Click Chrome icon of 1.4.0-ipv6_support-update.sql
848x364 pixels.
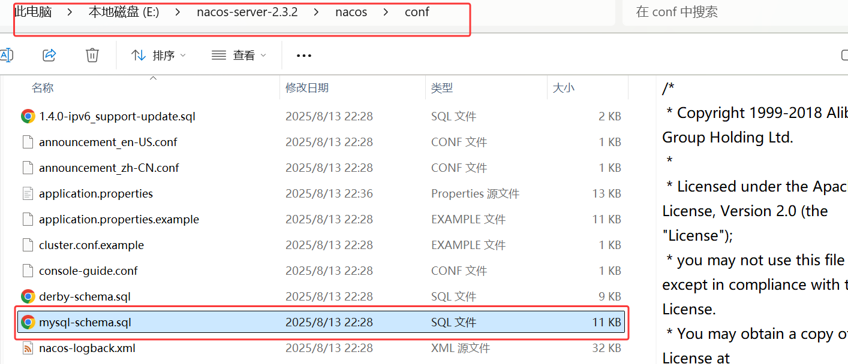(28, 116)
